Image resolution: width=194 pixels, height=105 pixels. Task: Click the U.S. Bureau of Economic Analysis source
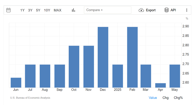[x=30, y=98]
